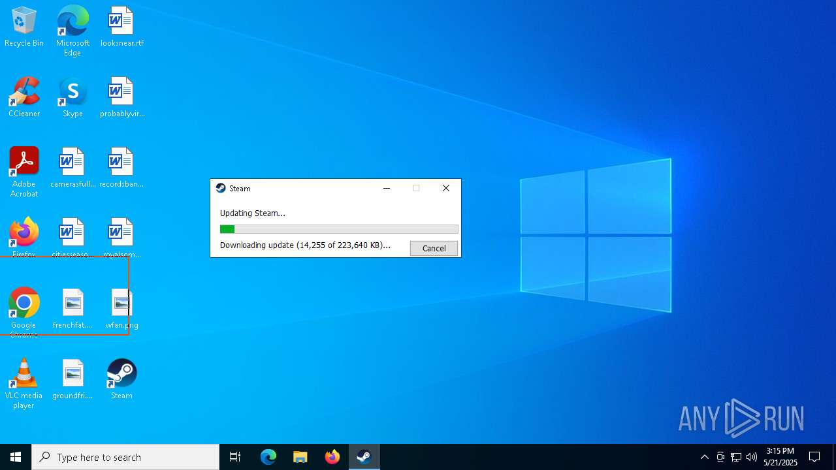Image resolution: width=836 pixels, height=470 pixels.
Task: Cancel the Steam update download
Action: pyautogui.click(x=434, y=248)
